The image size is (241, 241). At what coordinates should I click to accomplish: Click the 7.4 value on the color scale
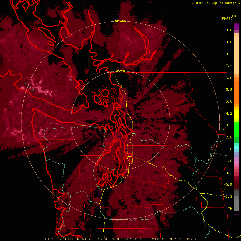point(229,66)
